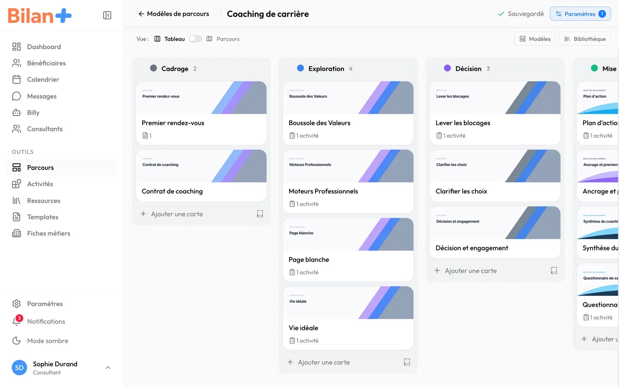Screen dimensions: 619x387
Task: Click the grey Cadrage color dot
Action: (x=154, y=68)
